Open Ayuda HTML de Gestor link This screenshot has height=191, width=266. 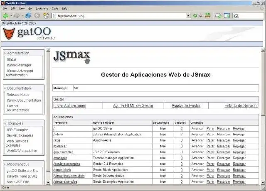[133, 105]
